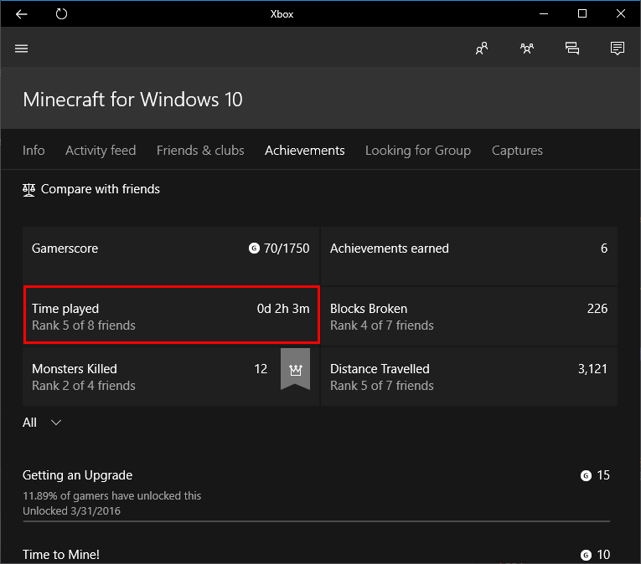Open the Messages icon
The height and width of the screenshot is (564, 641).
point(572,49)
